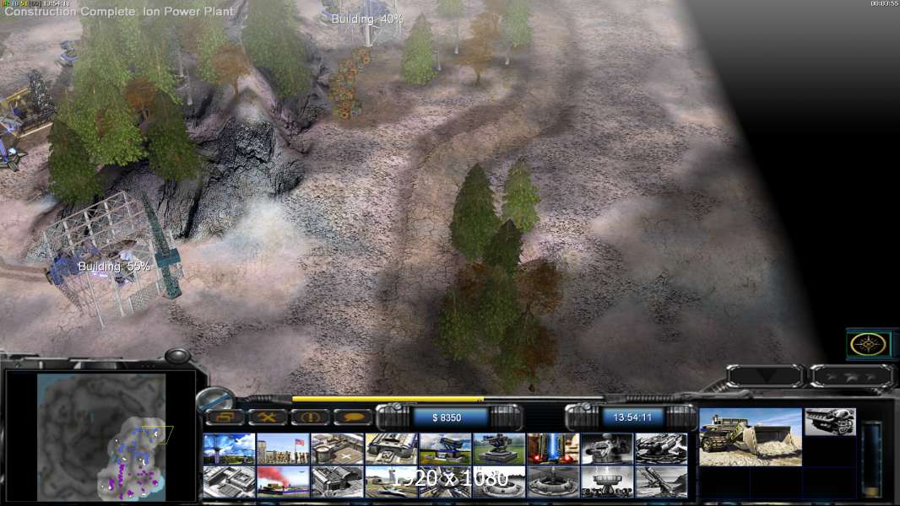Screen dimensions: 900x506
Task: Open the three-star generals rank button
Action: click(852, 376)
